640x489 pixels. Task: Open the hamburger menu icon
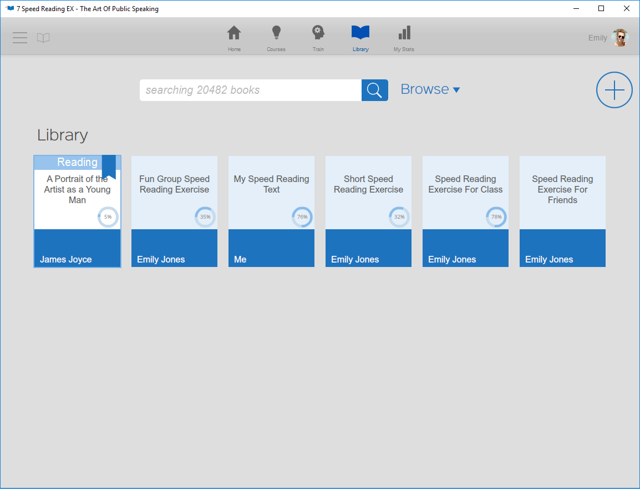pos(19,38)
